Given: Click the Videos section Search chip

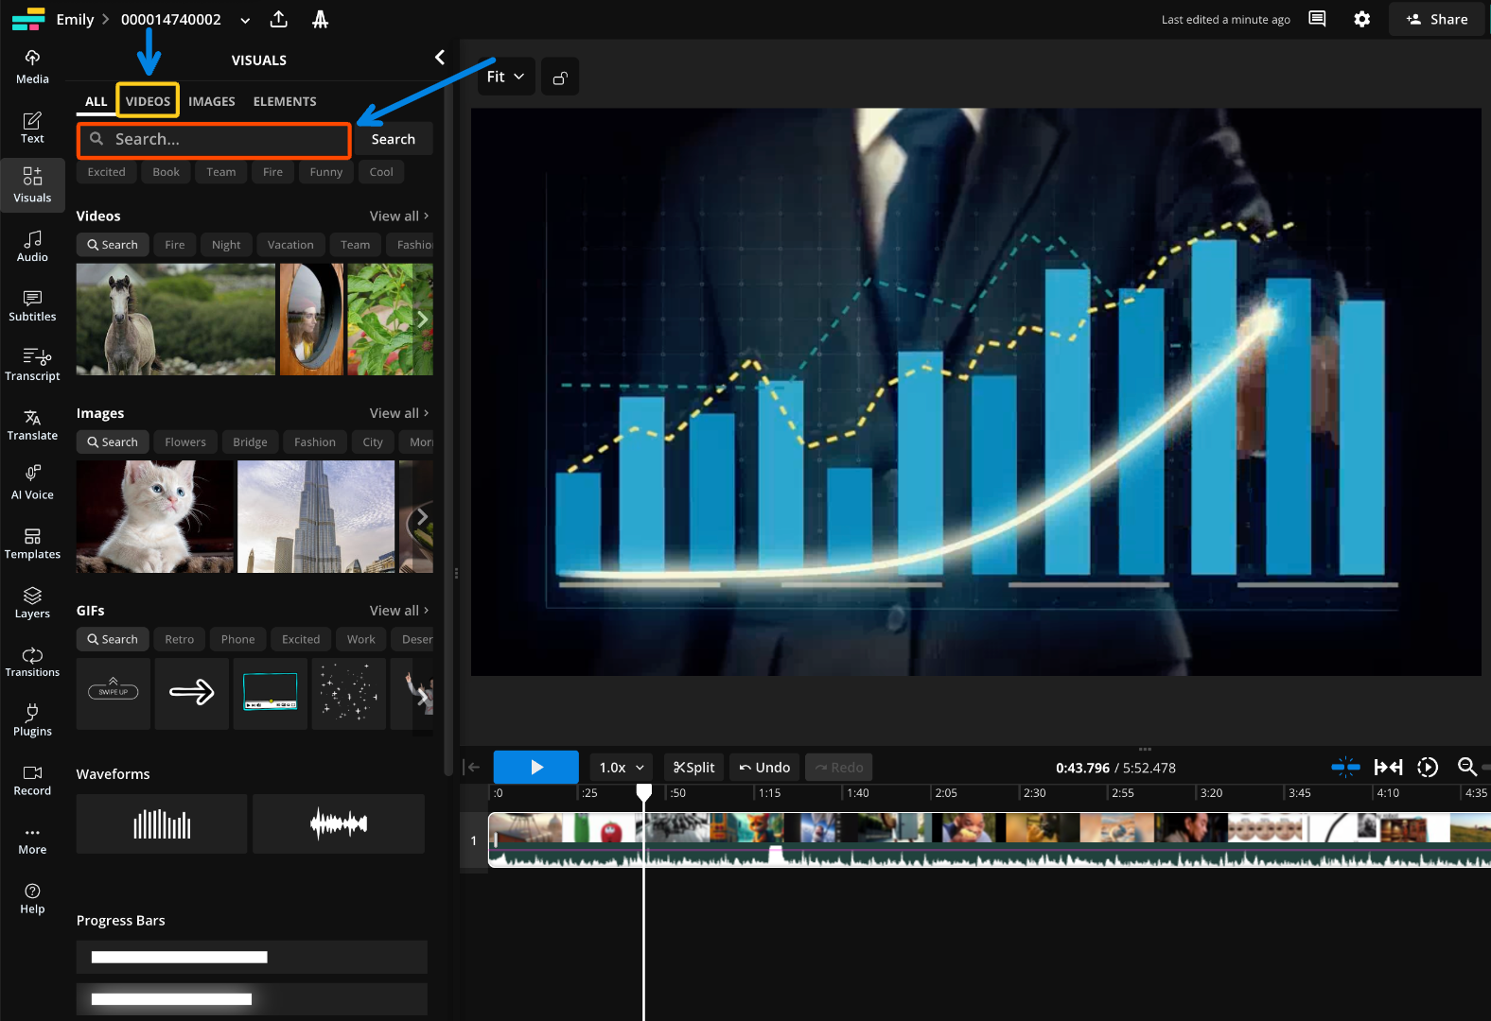Looking at the screenshot, I should [113, 245].
